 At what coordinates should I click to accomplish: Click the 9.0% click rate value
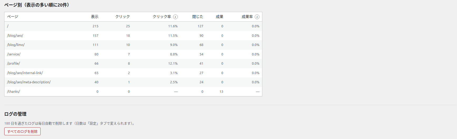[x=174, y=45]
